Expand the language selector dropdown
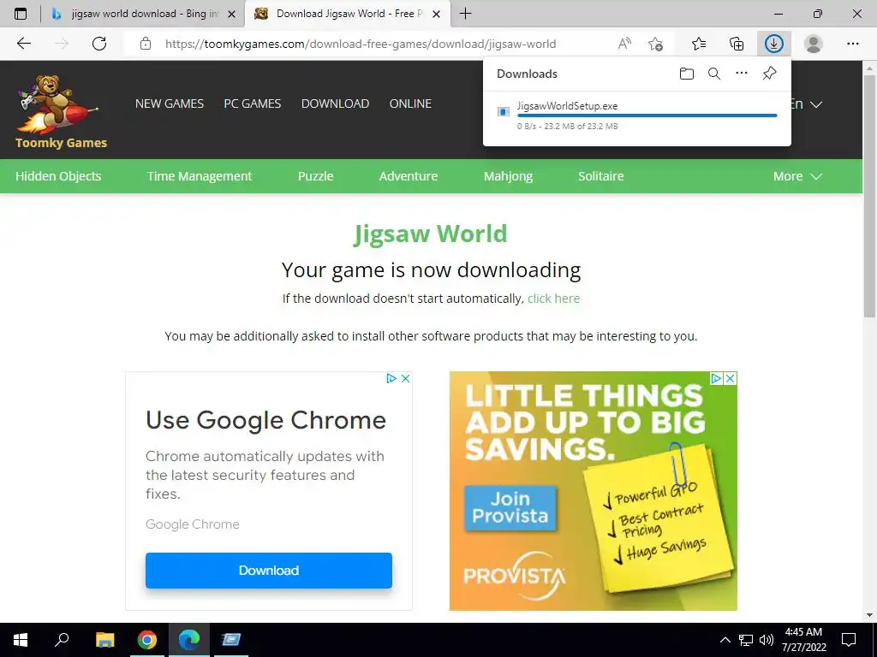877x657 pixels. click(x=807, y=104)
